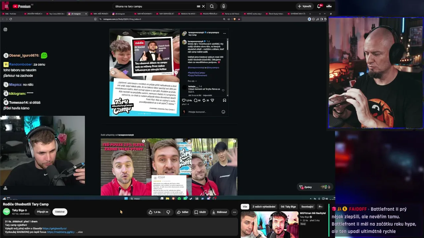Screen dimensions: 424x238
Task: Open the #RealitaTaryCampu hashtag
Action: pos(196,73)
